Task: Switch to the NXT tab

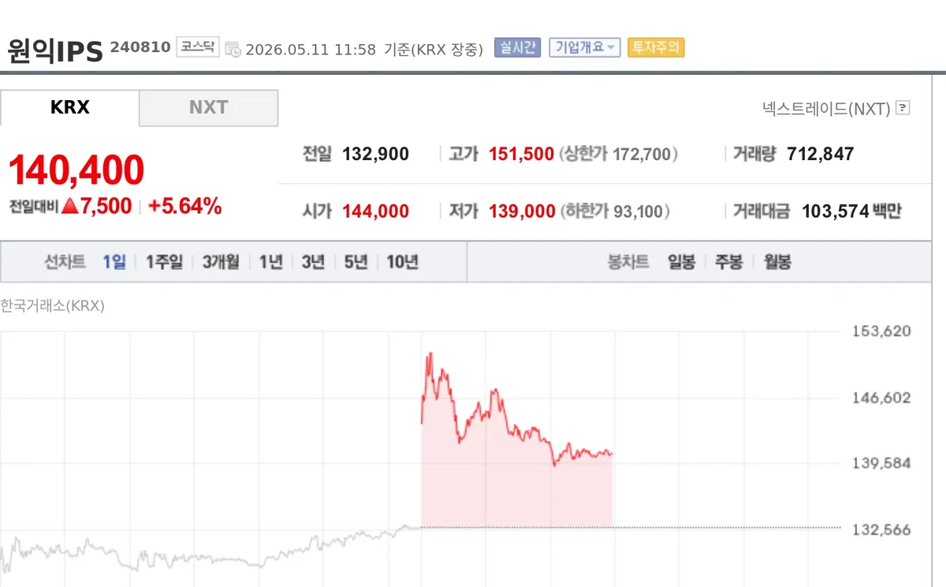Action: click(x=209, y=108)
